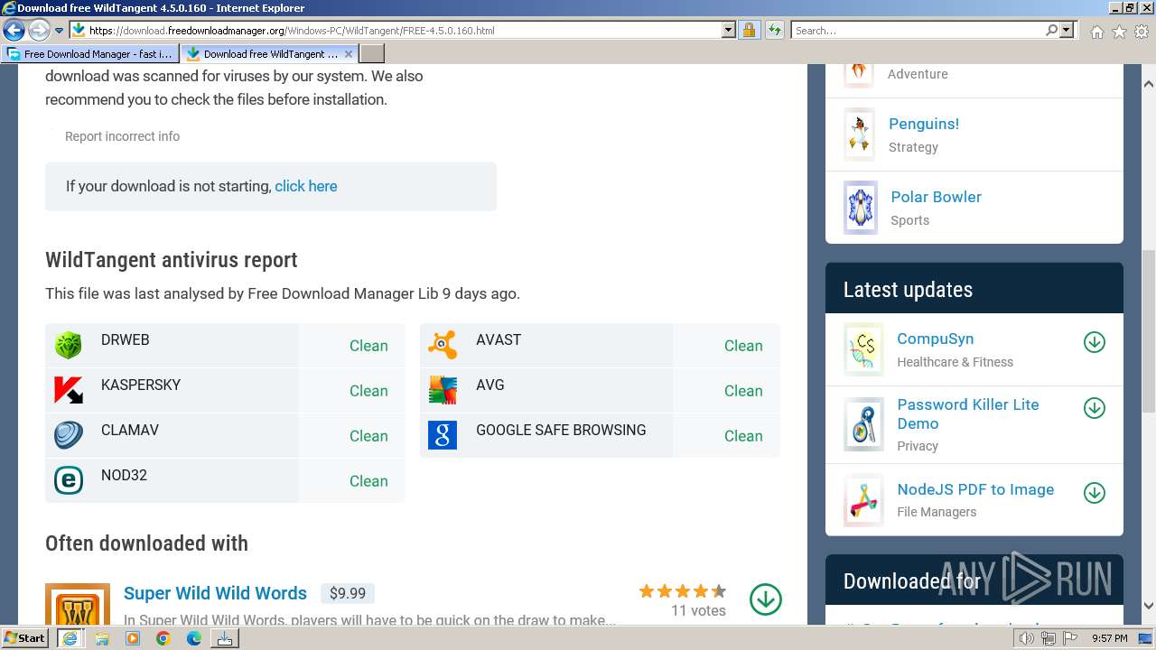Click the security lock icon in address bar
The height and width of the screenshot is (650, 1156).
pyautogui.click(x=749, y=30)
